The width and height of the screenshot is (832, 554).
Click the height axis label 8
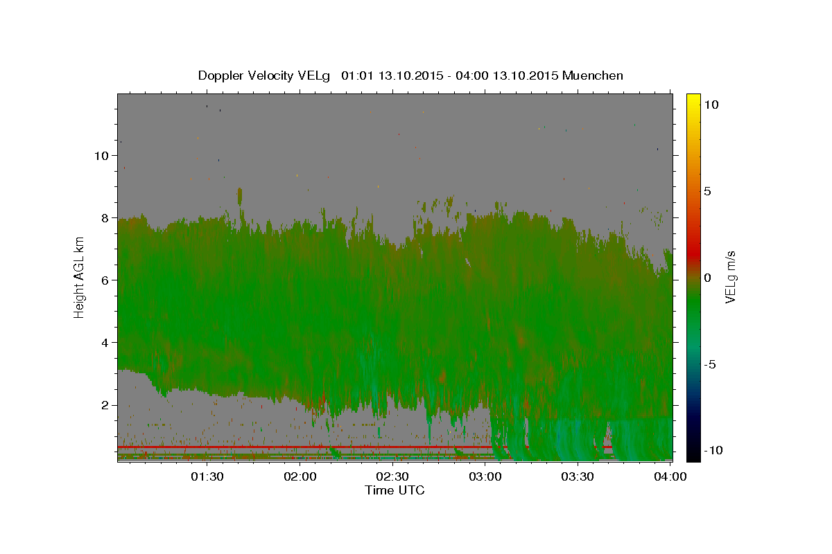[x=105, y=218]
